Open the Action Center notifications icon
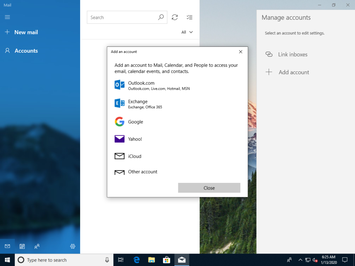Viewport: 355px width, 266px height. (x=345, y=260)
